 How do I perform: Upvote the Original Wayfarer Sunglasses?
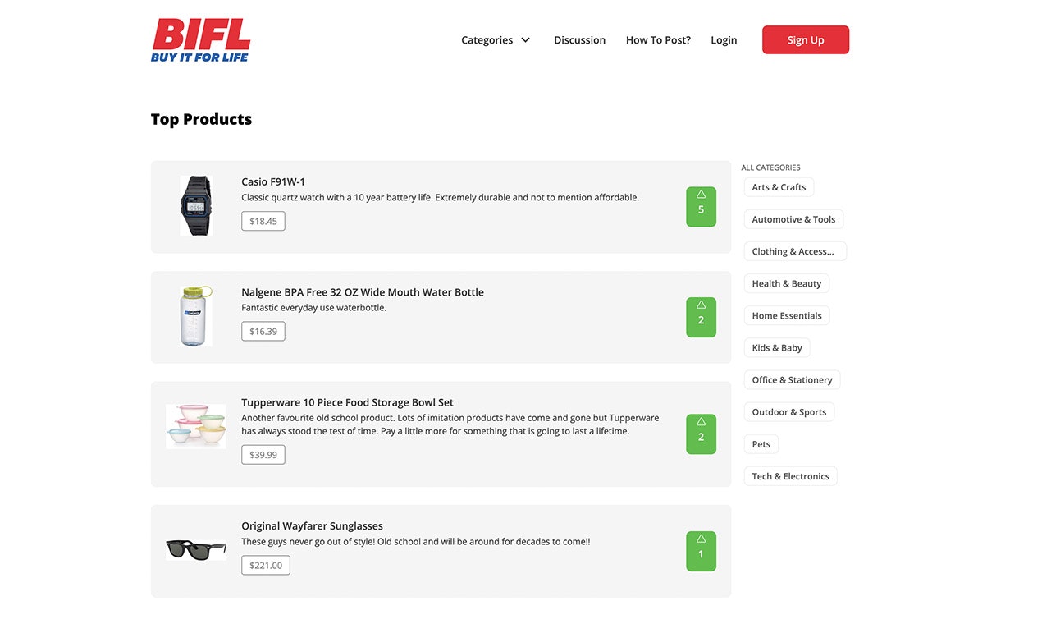pyautogui.click(x=701, y=551)
